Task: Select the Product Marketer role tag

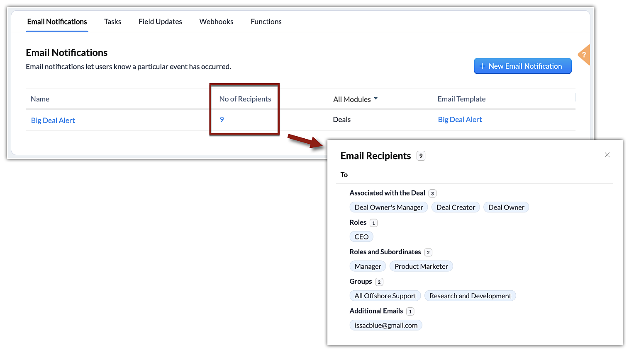Action: tap(421, 266)
